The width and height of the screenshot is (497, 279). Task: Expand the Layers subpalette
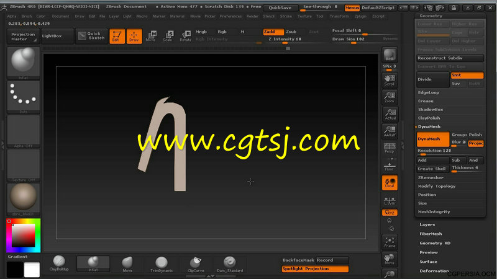[x=427, y=224]
